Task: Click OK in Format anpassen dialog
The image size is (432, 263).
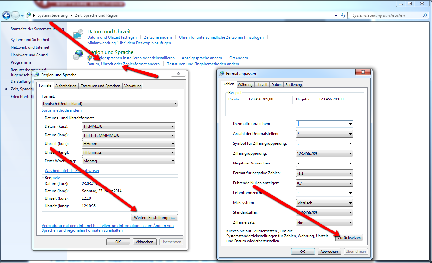Action: pos(303,252)
